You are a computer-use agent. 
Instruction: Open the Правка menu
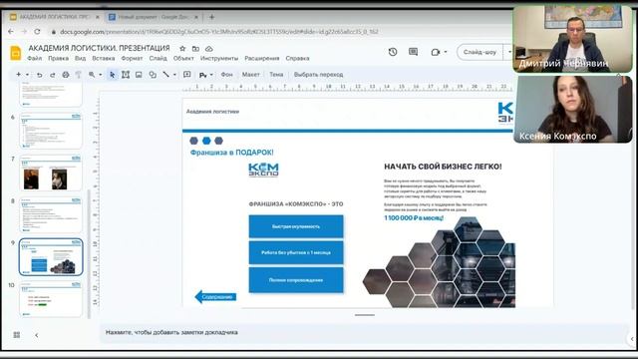[58, 58]
